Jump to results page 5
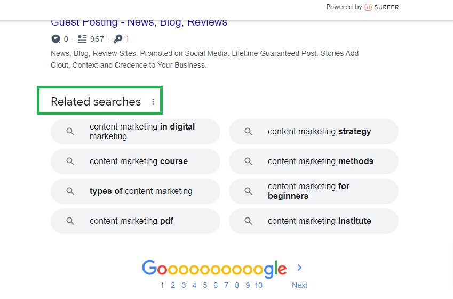Screen dimensions: 453x299 [x=205, y=285]
